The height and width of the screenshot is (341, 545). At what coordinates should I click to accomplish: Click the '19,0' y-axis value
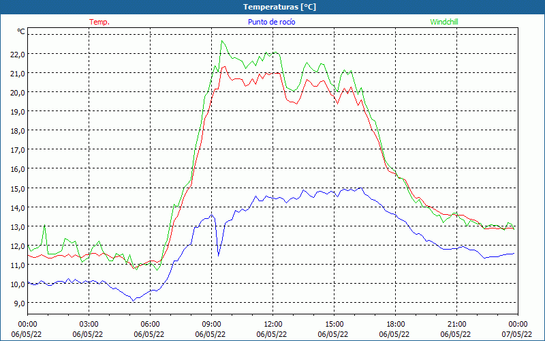(x=18, y=111)
